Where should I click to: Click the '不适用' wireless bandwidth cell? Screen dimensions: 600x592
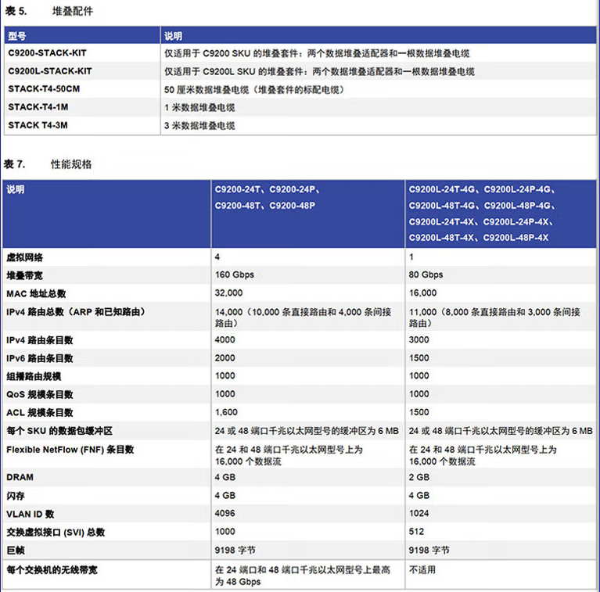click(422, 570)
